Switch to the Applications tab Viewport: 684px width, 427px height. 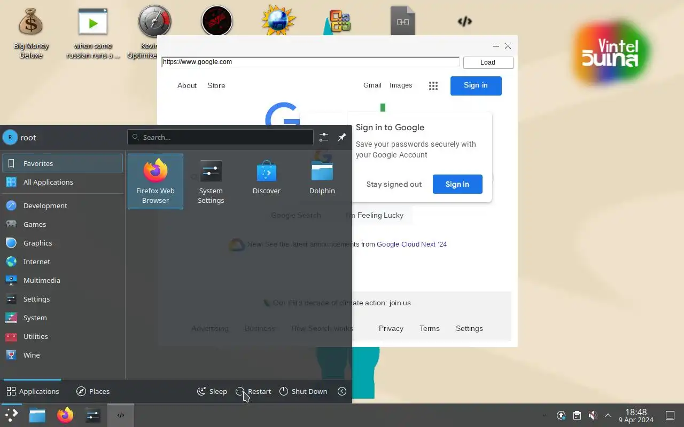[33, 391]
